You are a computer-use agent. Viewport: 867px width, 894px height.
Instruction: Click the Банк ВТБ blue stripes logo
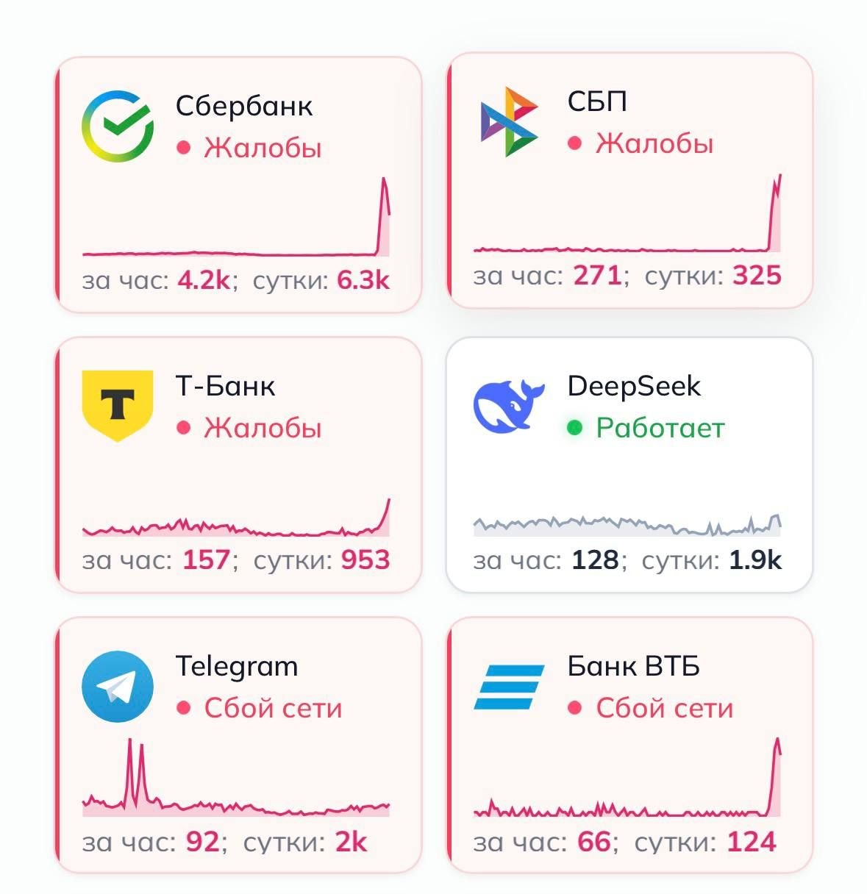509,687
